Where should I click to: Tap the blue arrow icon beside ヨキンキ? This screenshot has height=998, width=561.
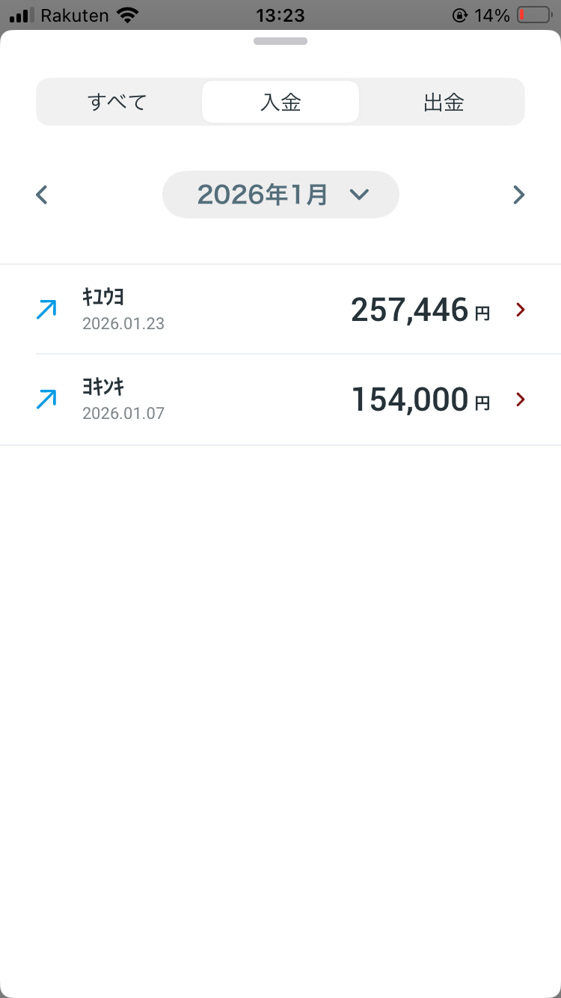click(x=46, y=399)
